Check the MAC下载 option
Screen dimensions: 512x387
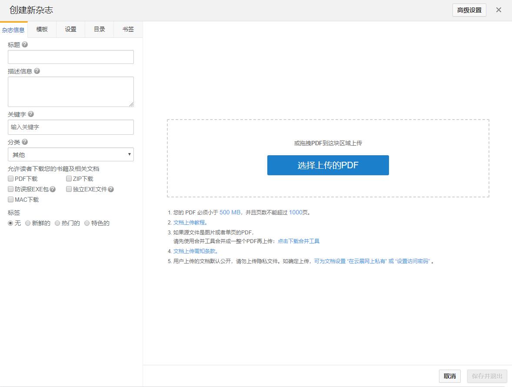11,199
